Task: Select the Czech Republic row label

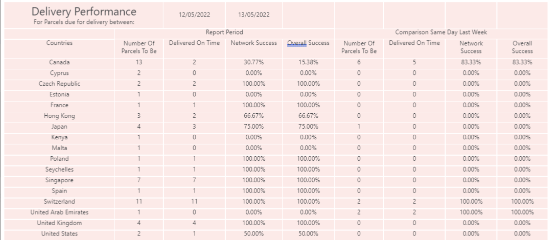Action: 60,84
